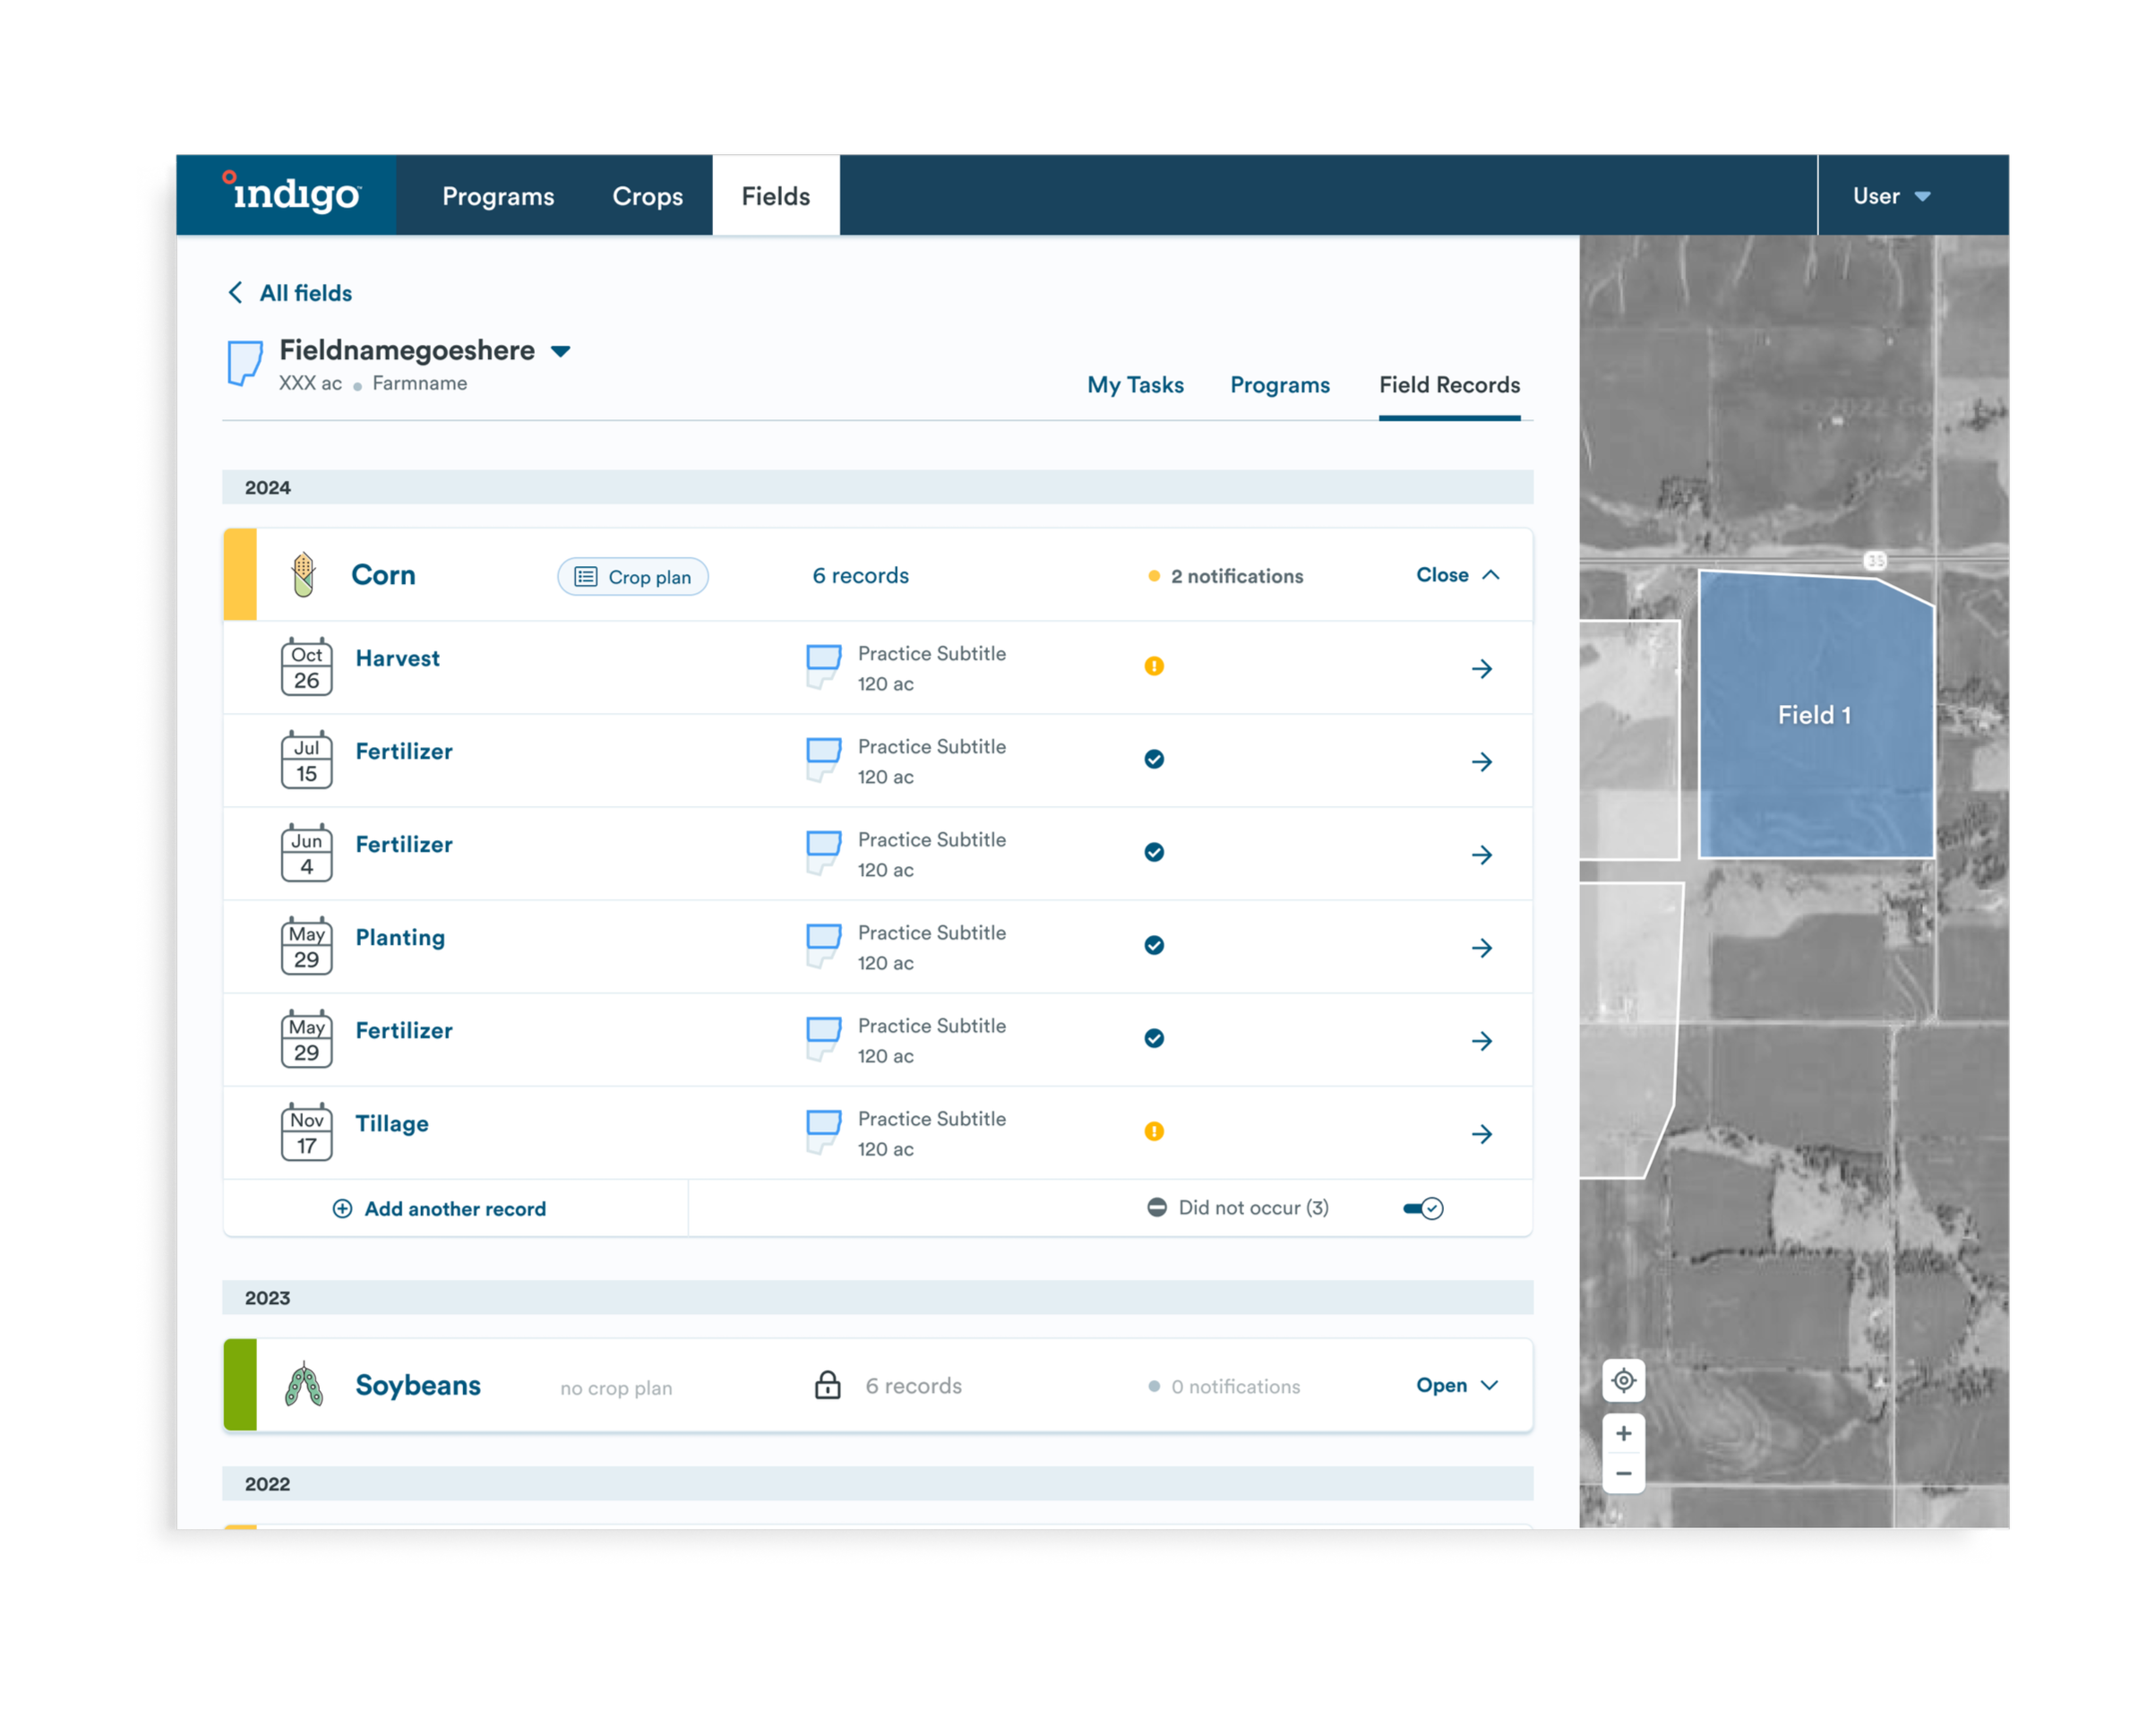Click the indigo logo
The width and height of the screenshot is (2156, 1709).
click(x=291, y=192)
